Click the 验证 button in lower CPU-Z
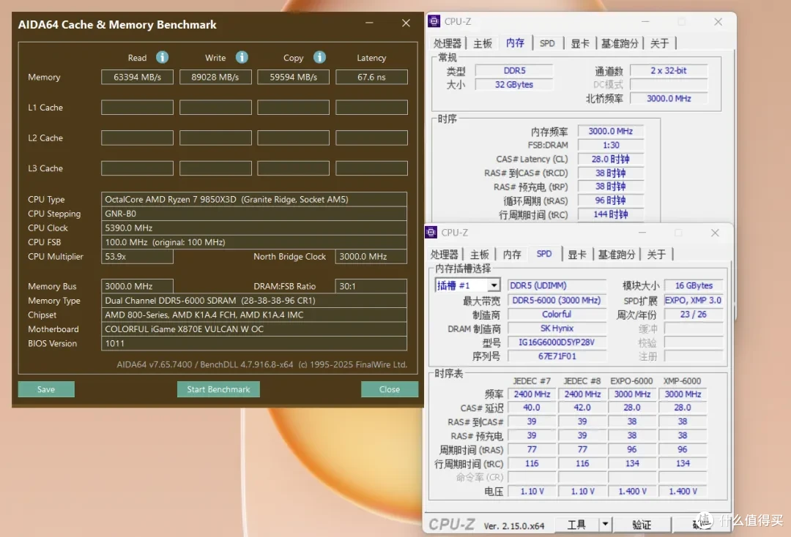The image size is (791, 537). click(x=642, y=525)
